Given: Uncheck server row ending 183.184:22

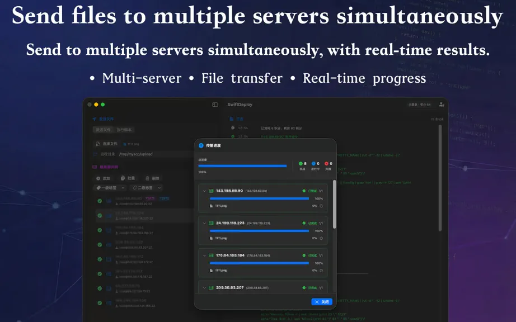Looking at the screenshot, I should pyautogui.click(x=100, y=230).
